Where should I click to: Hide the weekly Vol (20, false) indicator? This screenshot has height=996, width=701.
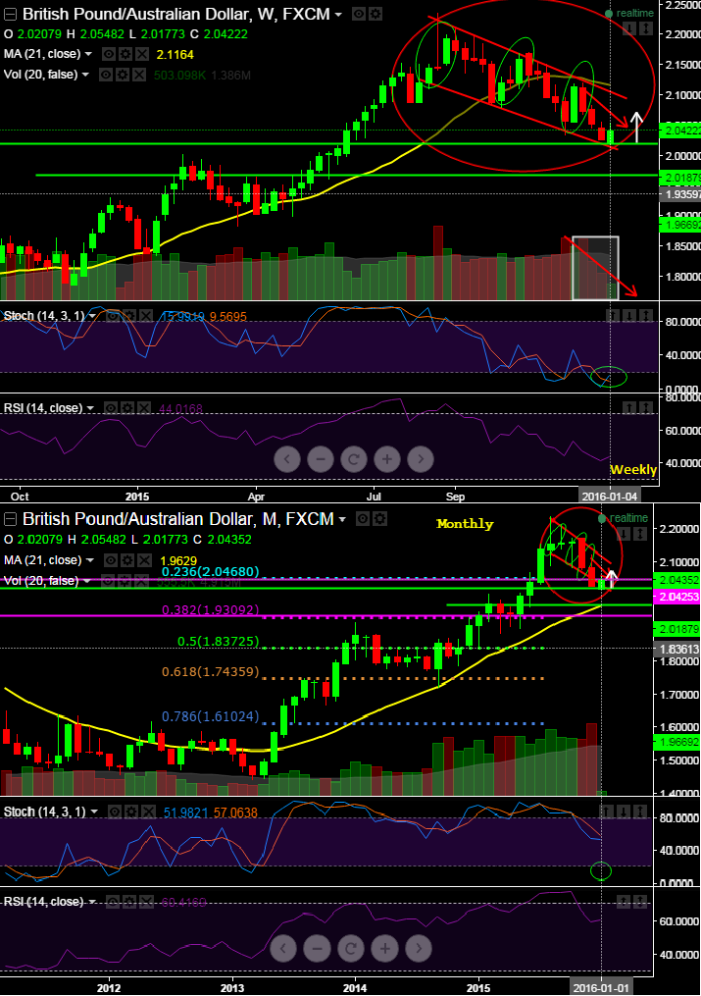[x=105, y=75]
